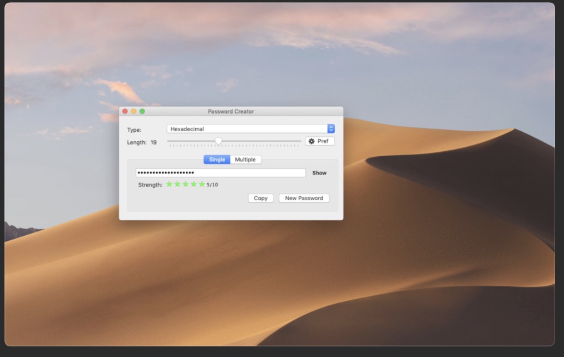564x357 pixels.
Task: Minimize window with the yellow button
Action: [133, 111]
